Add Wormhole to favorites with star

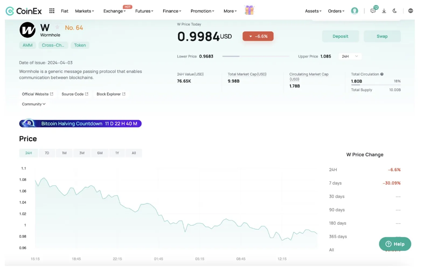[57, 27]
